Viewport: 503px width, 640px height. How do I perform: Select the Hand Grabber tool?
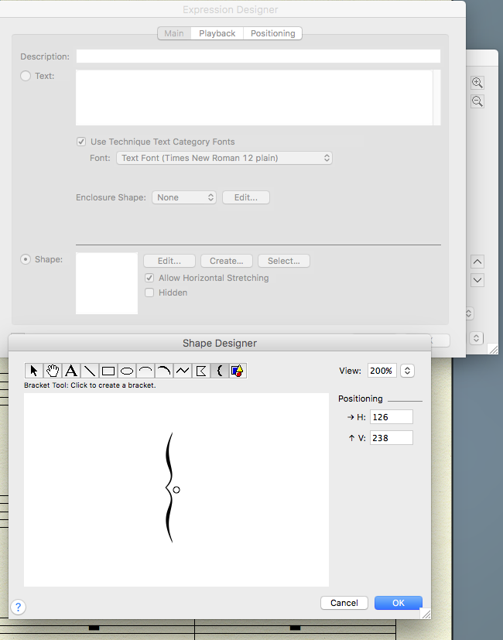point(53,371)
